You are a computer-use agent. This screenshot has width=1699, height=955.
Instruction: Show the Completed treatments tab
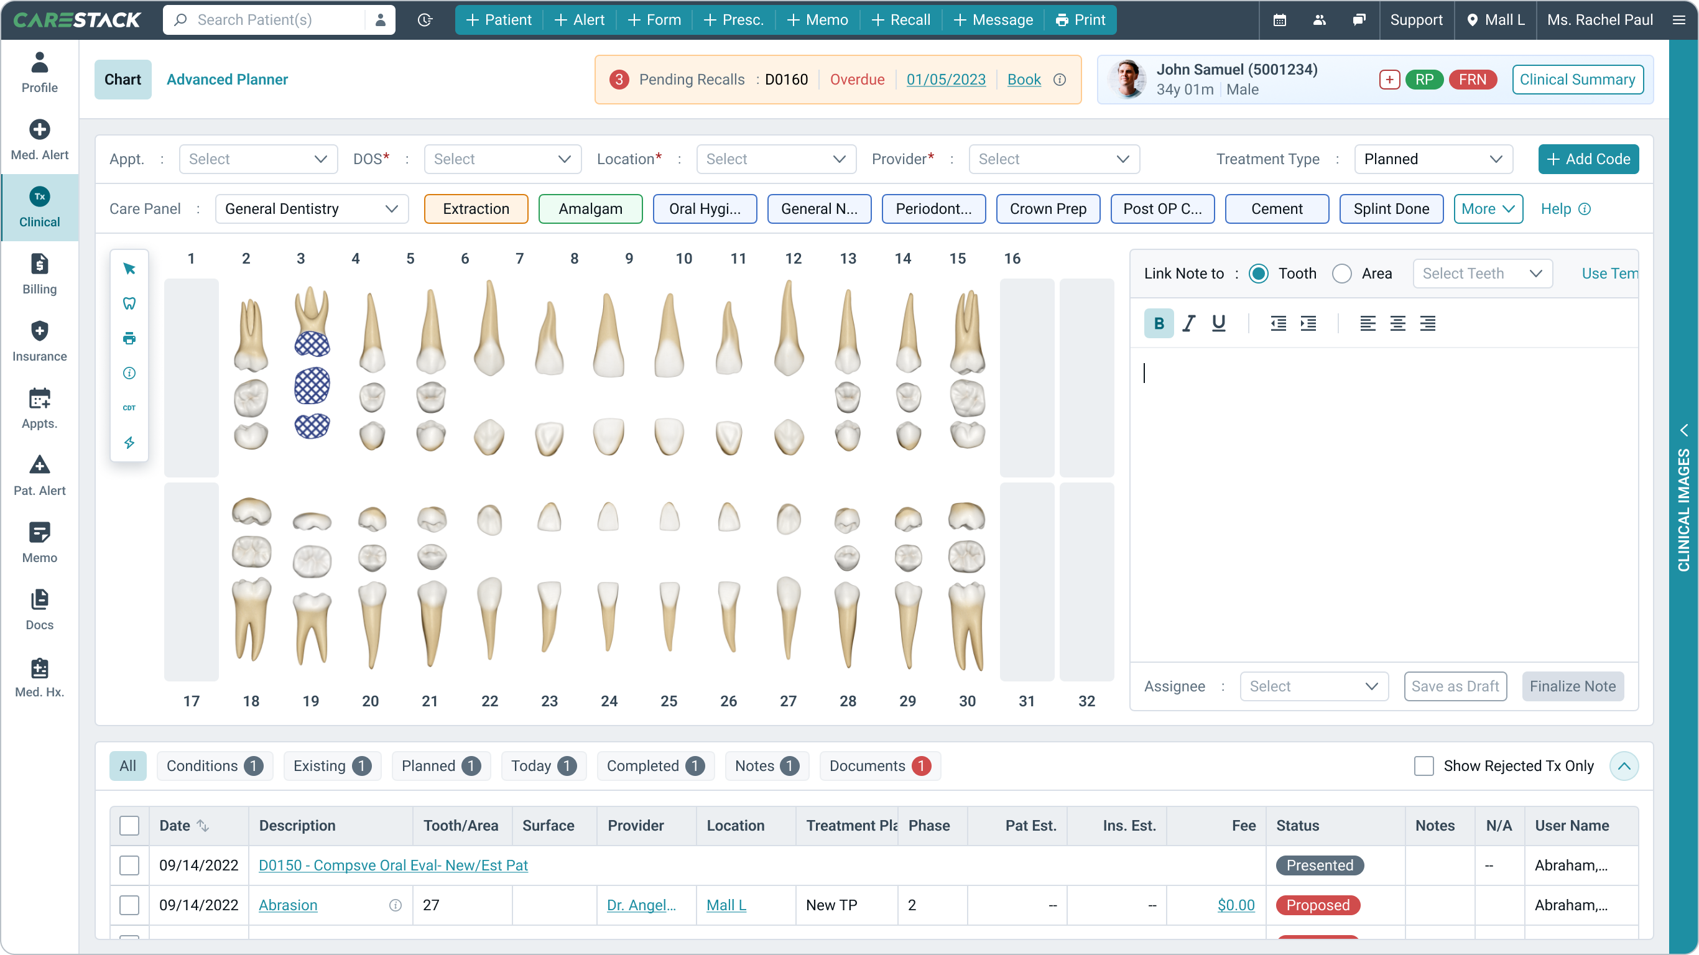[655, 766]
